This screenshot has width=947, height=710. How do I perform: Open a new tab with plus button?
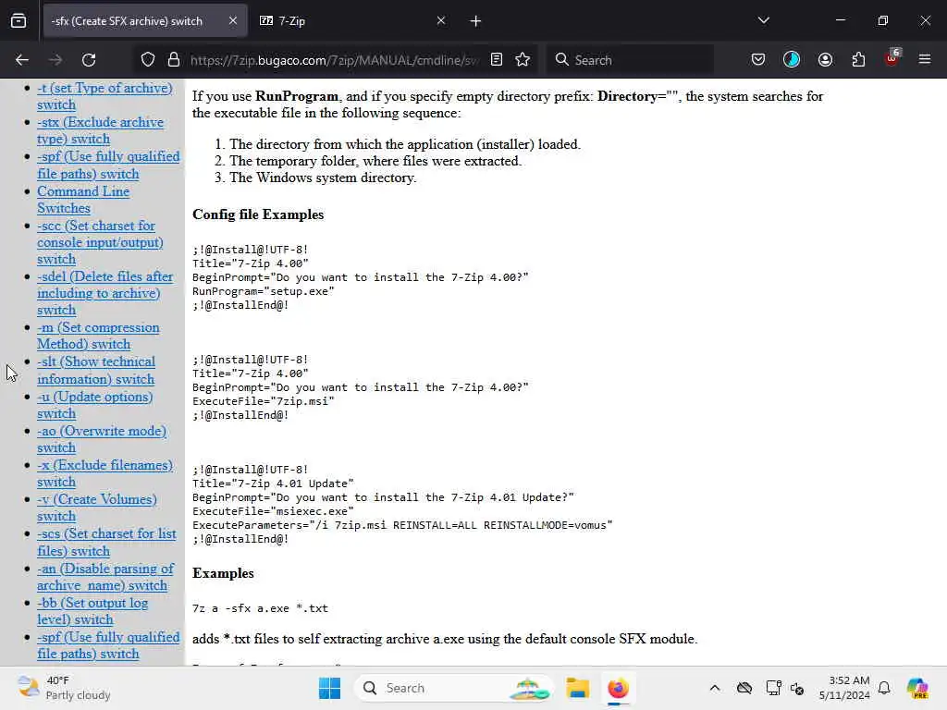click(476, 21)
